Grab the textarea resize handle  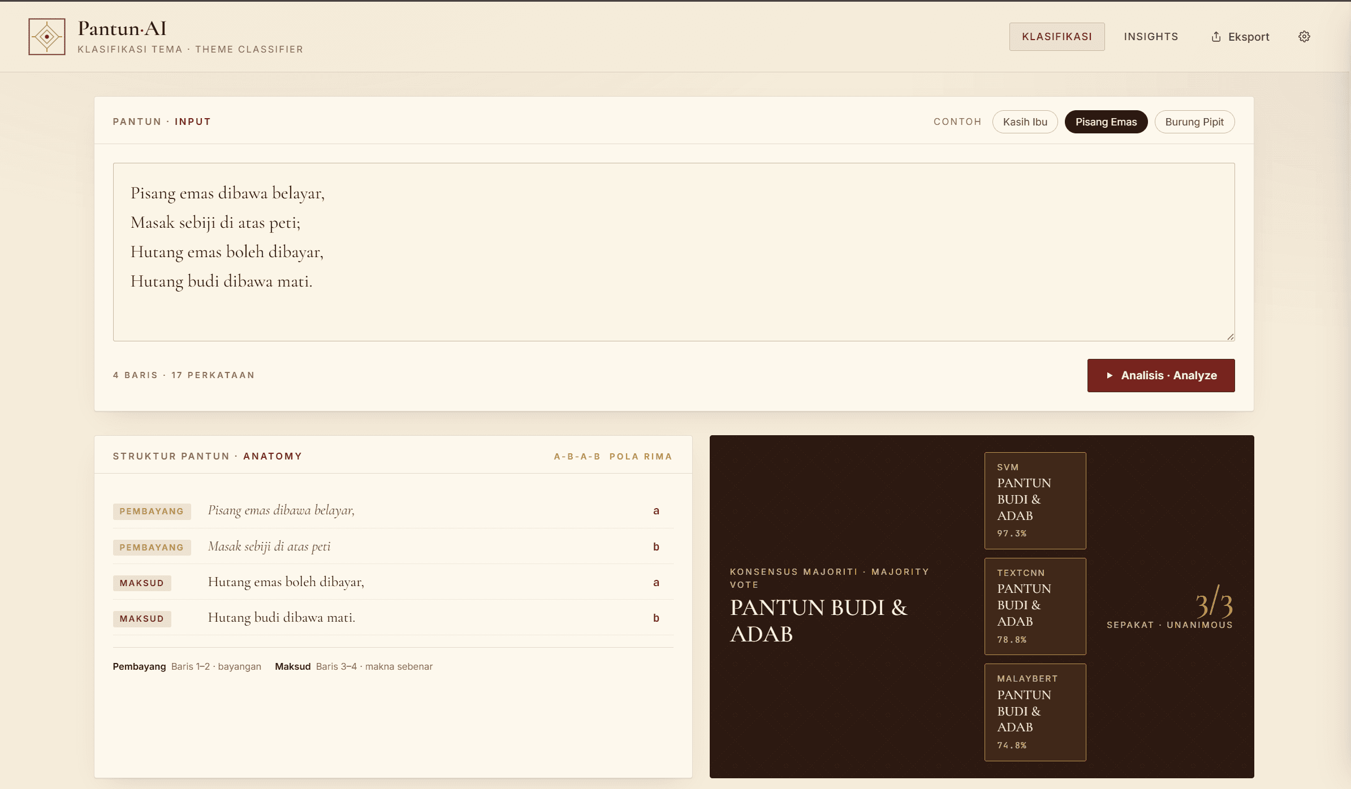point(1230,336)
